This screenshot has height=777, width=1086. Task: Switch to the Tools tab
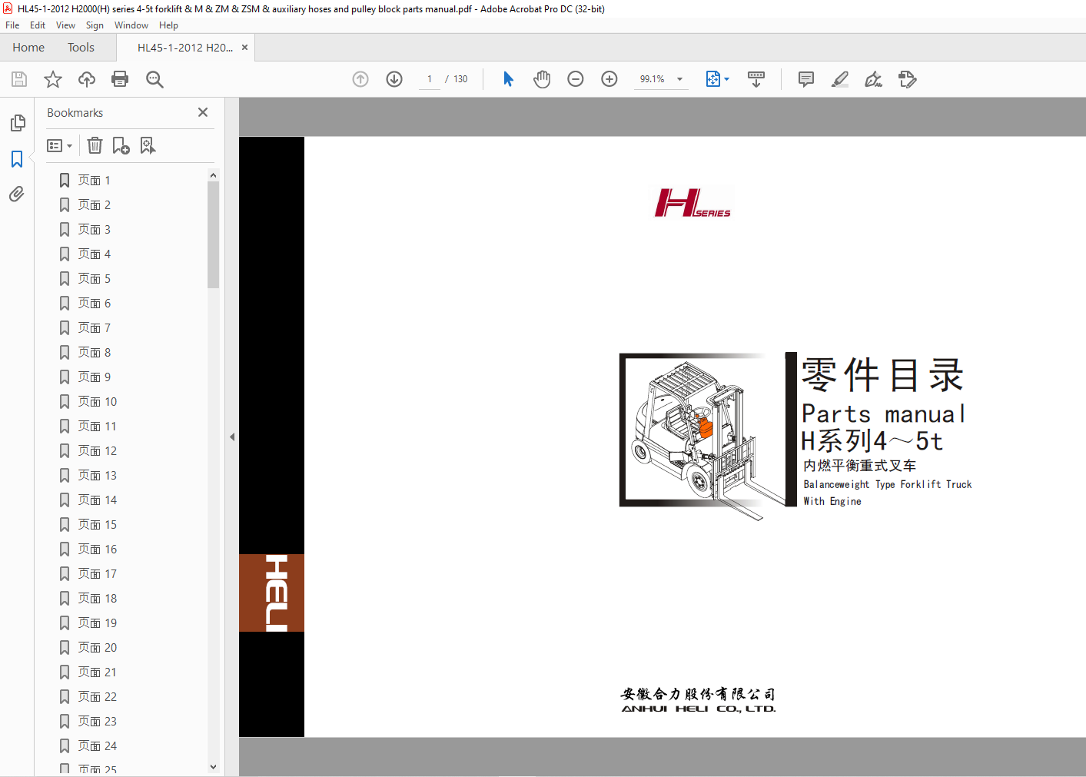tap(81, 48)
